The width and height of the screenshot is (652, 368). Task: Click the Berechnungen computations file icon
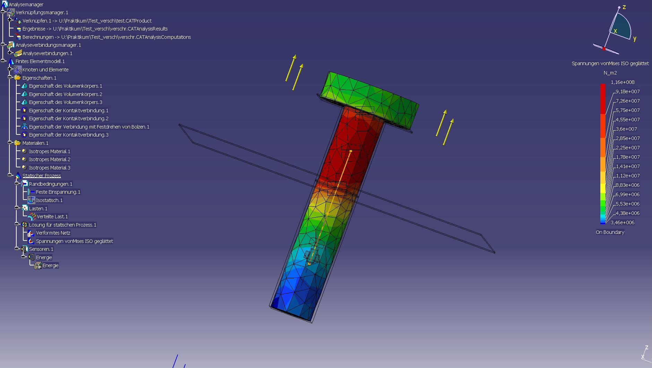[18, 37]
